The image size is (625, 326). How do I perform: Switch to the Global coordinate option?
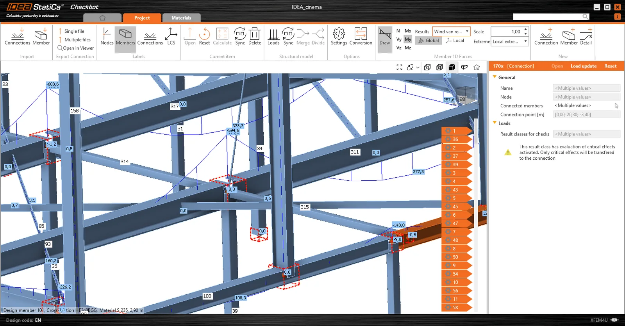coord(429,41)
